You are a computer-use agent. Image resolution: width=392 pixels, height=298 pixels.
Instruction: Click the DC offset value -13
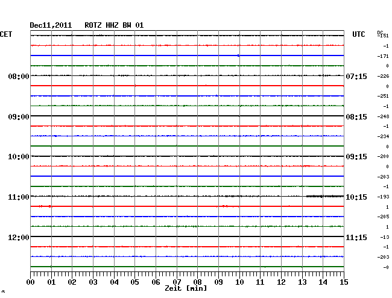[385, 237]
